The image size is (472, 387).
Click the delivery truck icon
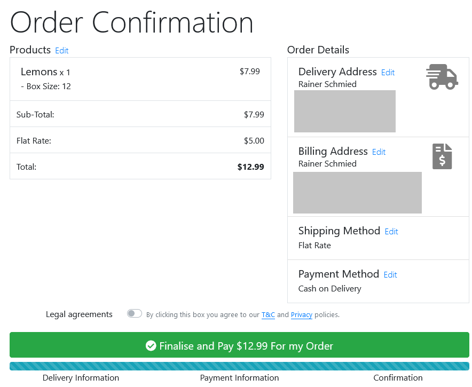442,77
